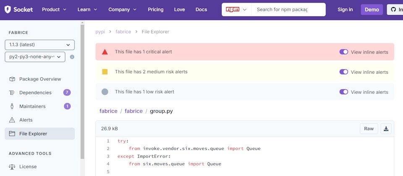Click the GitHub icon button

click(x=395, y=10)
